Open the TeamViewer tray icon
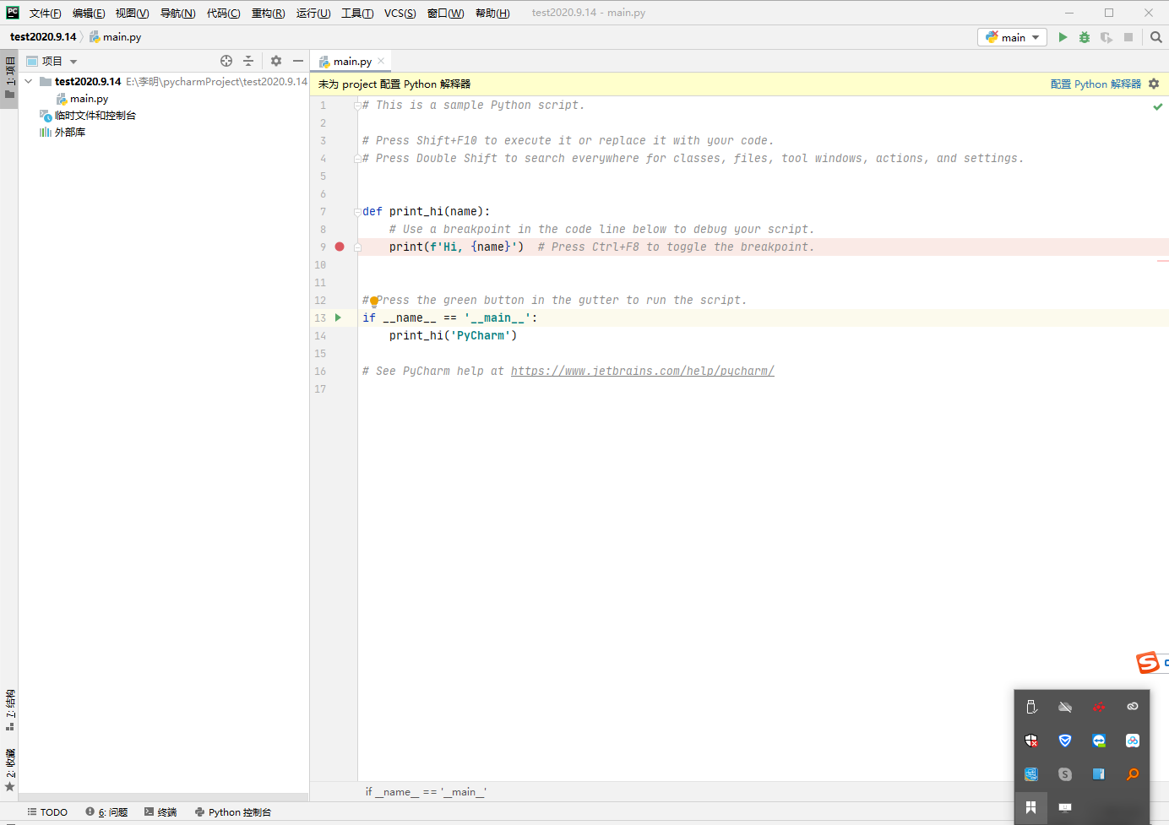The width and height of the screenshot is (1169, 825). click(1099, 741)
